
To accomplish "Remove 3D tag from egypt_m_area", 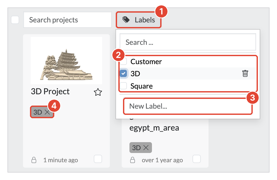I will point(146,148).
